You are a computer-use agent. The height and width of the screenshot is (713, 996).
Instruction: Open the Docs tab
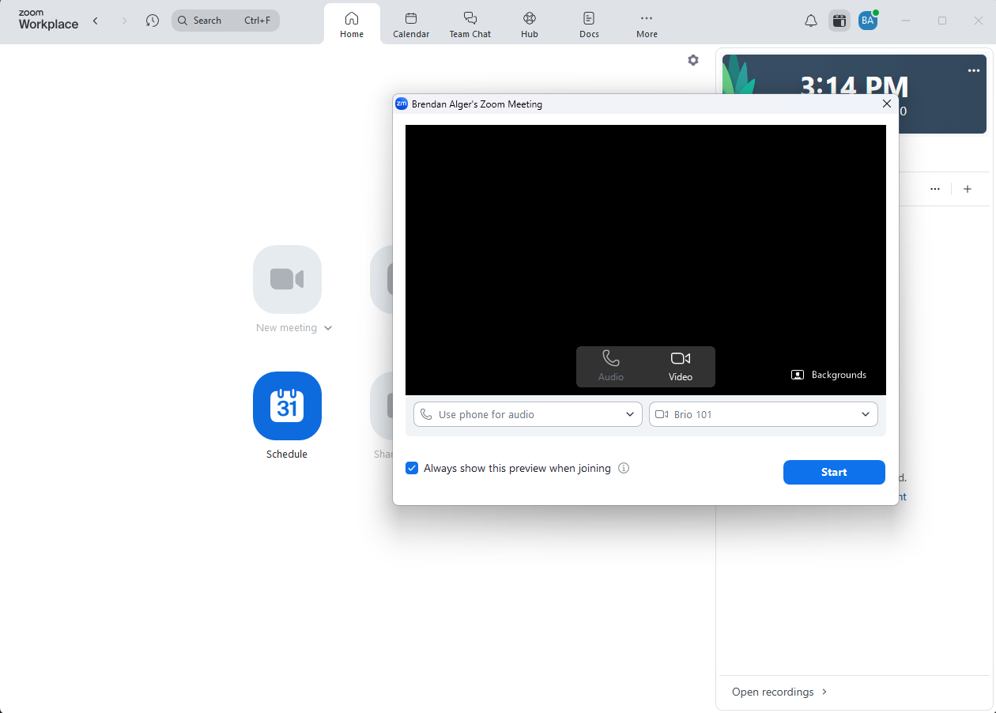(589, 24)
